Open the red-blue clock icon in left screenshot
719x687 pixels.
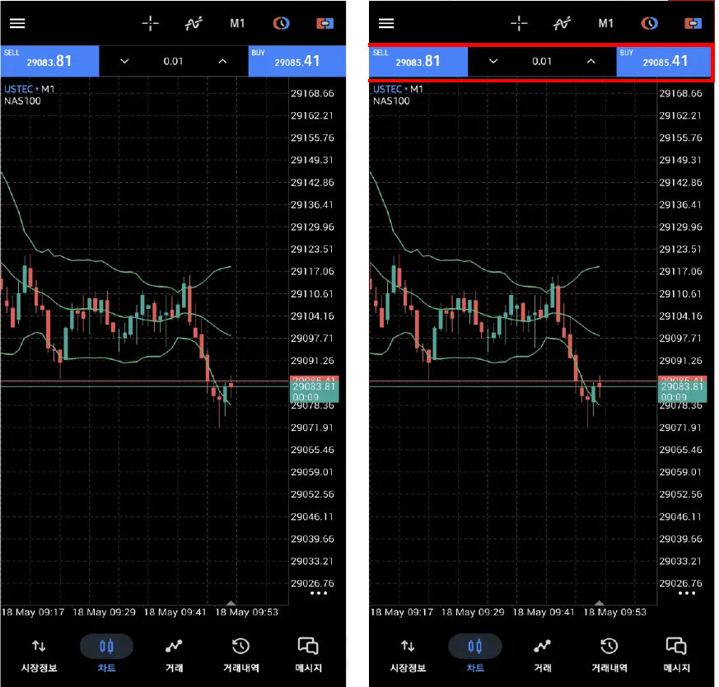281,23
